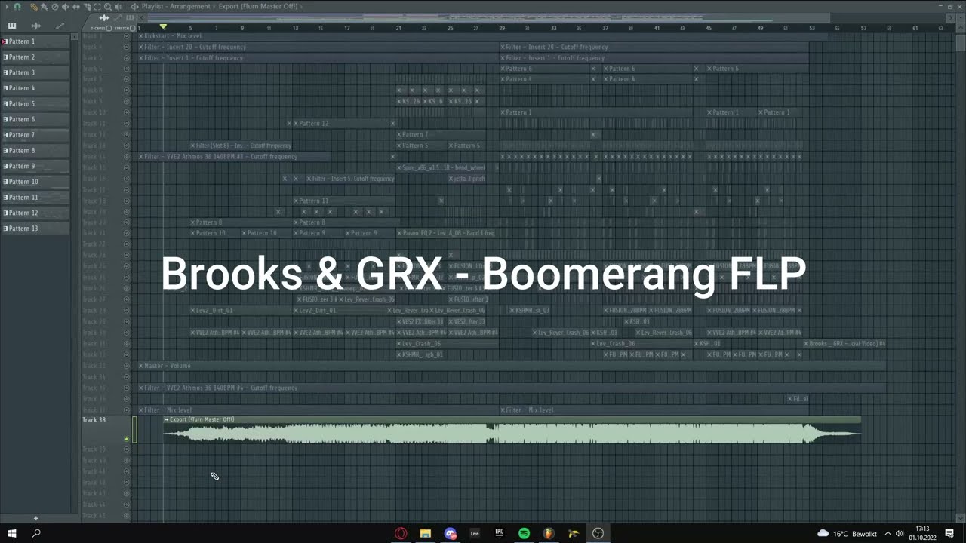Toggle the Z-CROSS checkbox
This screenshot has width=966, height=543.
tap(109, 29)
